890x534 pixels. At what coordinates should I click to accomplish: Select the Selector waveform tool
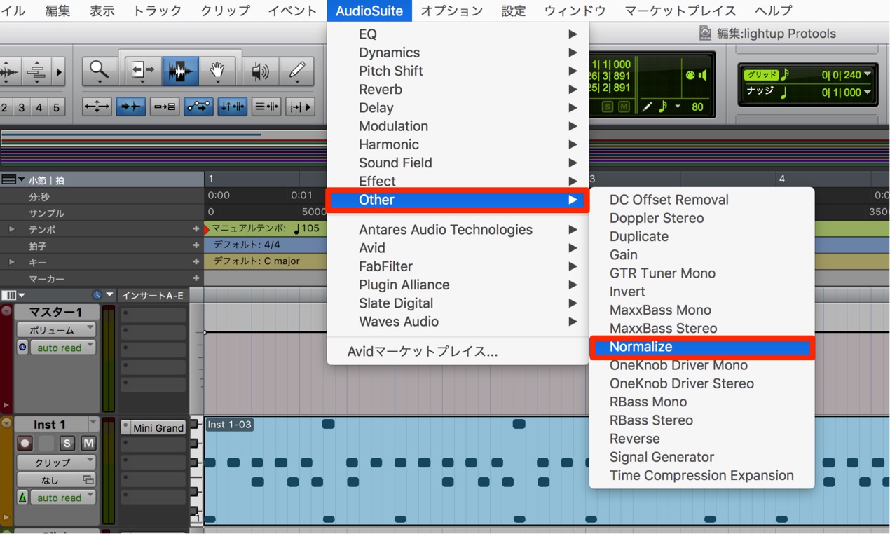[x=180, y=71]
